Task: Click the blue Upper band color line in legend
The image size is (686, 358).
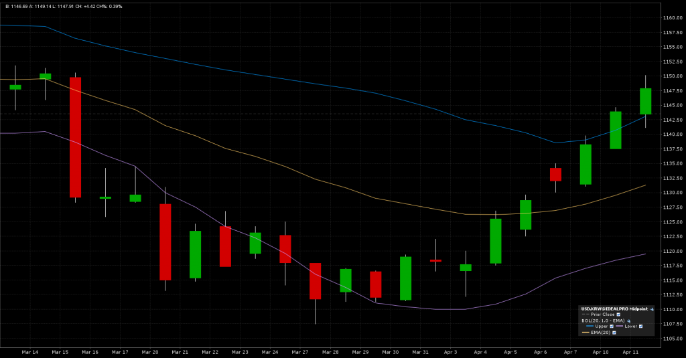Action: pyautogui.click(x=590, y=326)
